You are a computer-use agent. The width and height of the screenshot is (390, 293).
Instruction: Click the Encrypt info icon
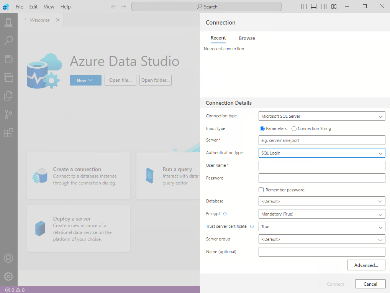pos(225,214)
